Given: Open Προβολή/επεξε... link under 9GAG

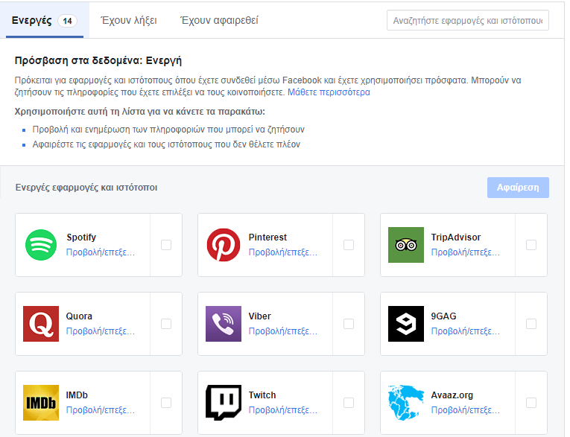Looking at the screenshot, I should point(465,331).
